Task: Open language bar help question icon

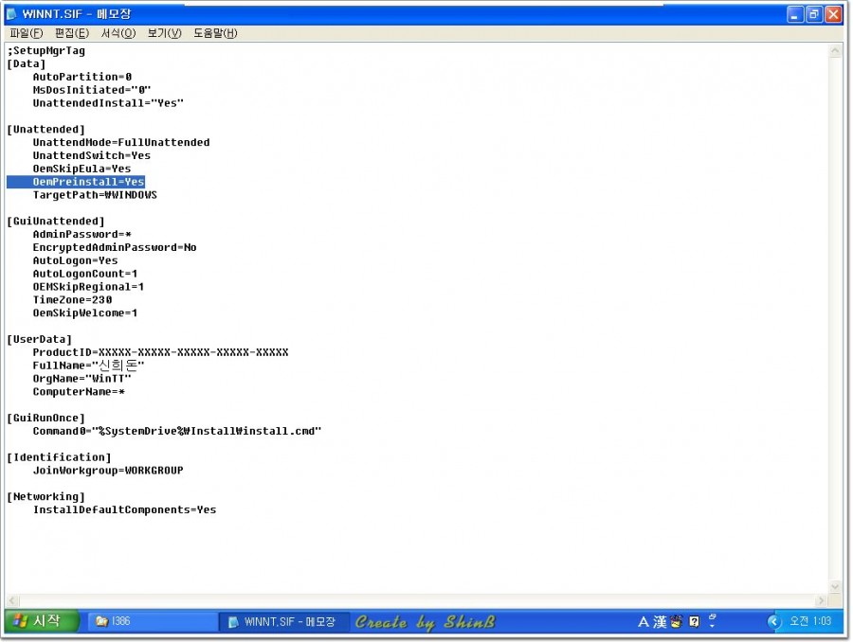Action: [x=694, y=621]
